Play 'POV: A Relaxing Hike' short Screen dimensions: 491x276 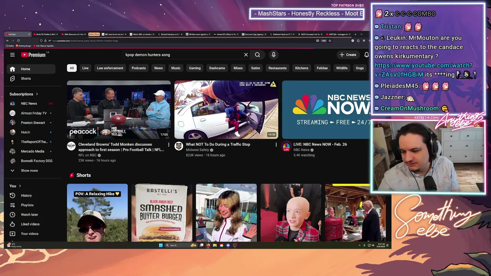[97, 213]
